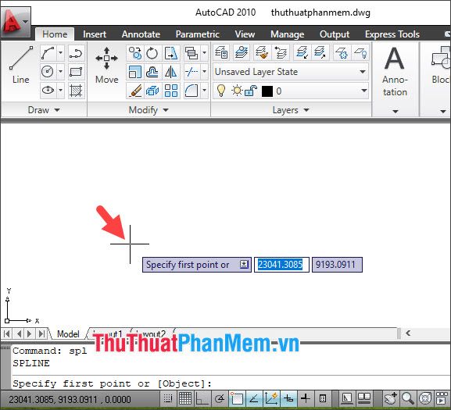Select the Copy objects tool
This screenshot has width=451, height=410.
pos(135,53)
